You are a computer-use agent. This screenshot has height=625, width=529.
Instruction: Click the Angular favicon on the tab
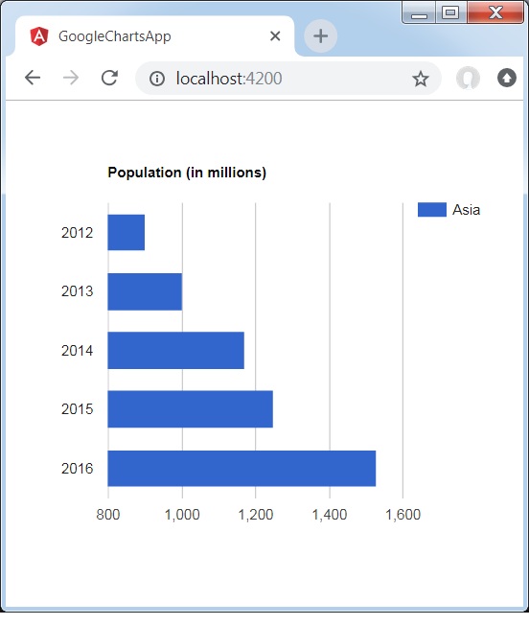(x=39, y=36)
